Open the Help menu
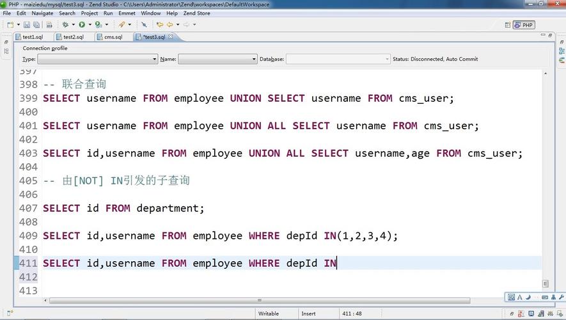 [x=172, y=13]
